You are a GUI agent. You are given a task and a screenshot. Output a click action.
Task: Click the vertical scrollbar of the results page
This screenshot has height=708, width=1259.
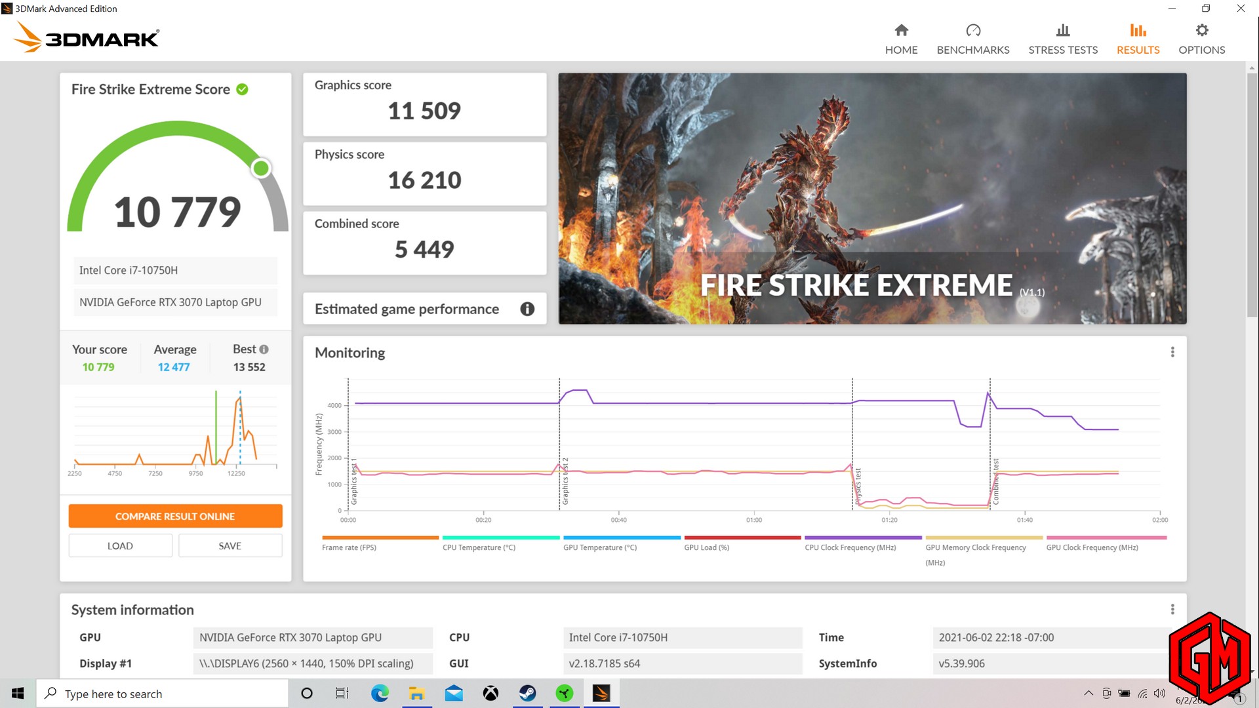pos(1252,197)
